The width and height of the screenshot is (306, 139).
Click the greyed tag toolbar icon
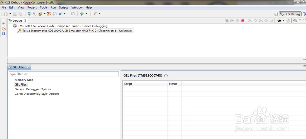pos(73,14)
